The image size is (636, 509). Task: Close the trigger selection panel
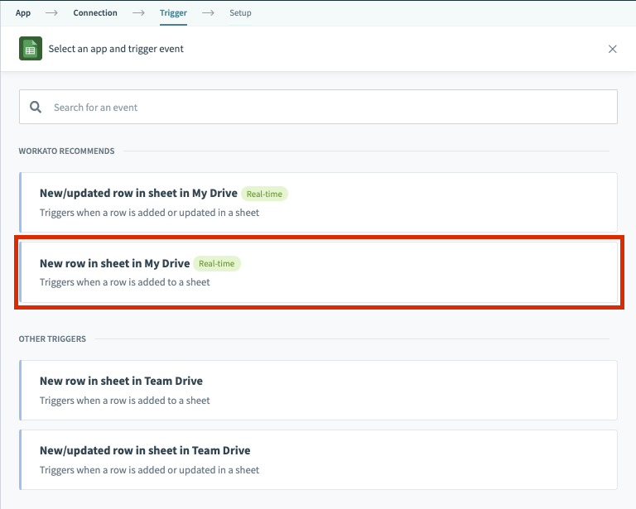coord(613,49)
